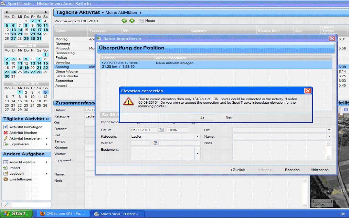Click the Aktivität hinzufügen icon

coord(6,127)
